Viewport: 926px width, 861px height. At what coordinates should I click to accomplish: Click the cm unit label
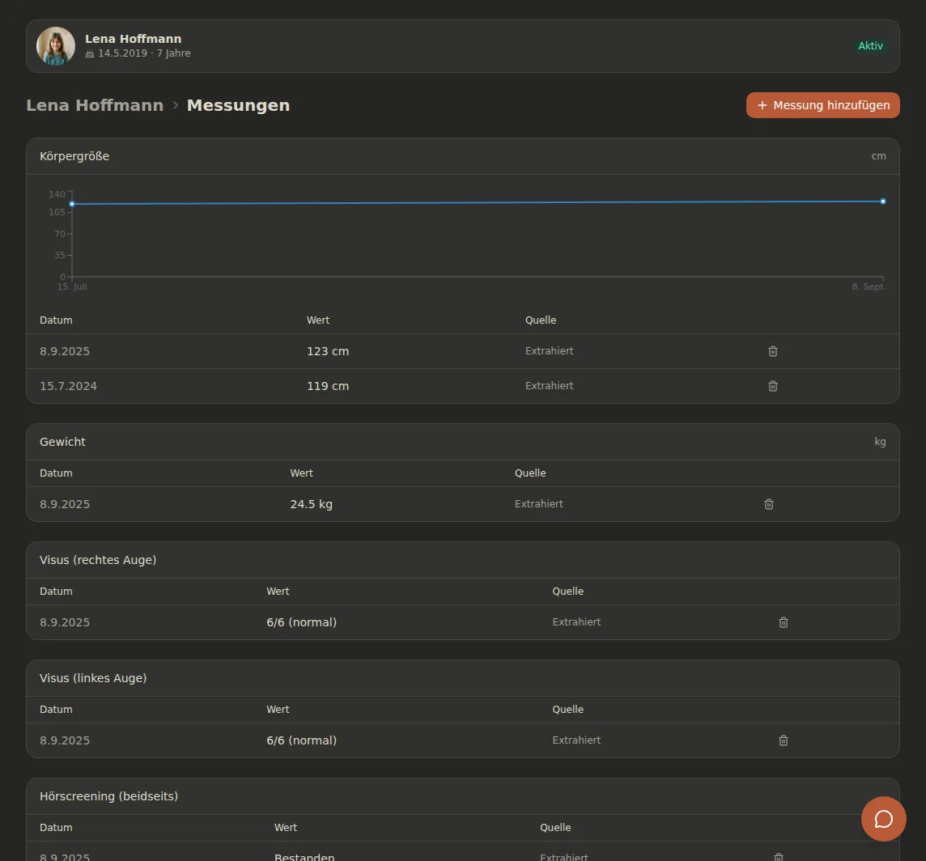(x=878, y=156)
